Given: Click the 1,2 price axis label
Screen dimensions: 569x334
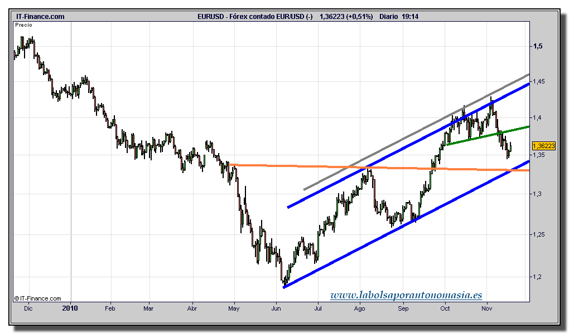Looking at the screenshot, I should point(537,277).
